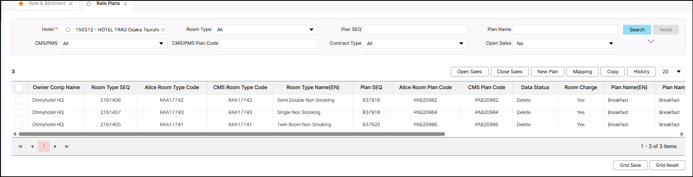
Task: Clear the Hotel field with the X icon
Action: pyautogui.click(x=163, y=30)
